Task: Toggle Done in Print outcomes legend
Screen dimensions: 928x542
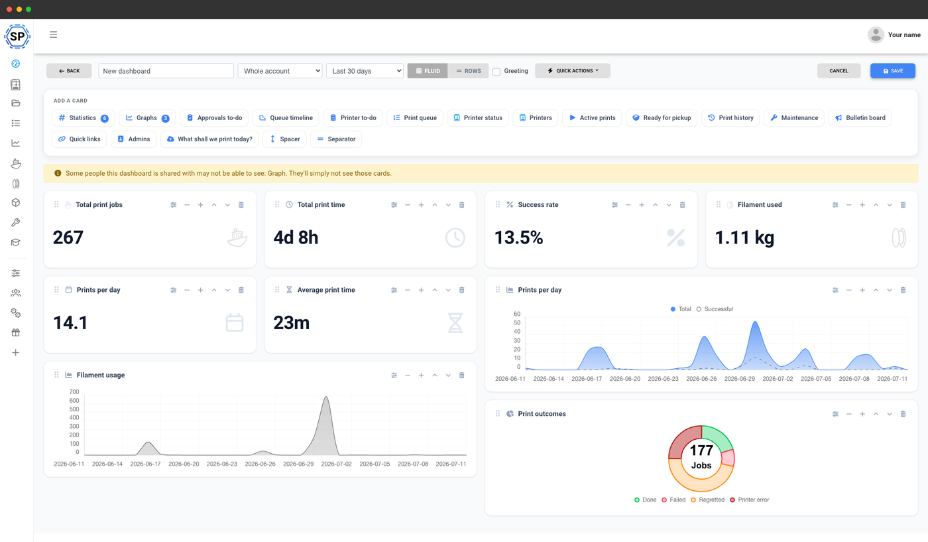Action: (x=646, y=500)
